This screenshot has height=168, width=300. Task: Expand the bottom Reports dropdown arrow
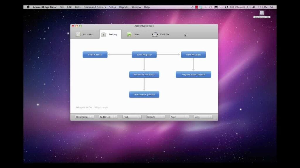[163, 117]
